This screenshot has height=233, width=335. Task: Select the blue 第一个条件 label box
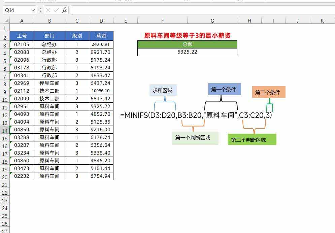tap(224, 89)
